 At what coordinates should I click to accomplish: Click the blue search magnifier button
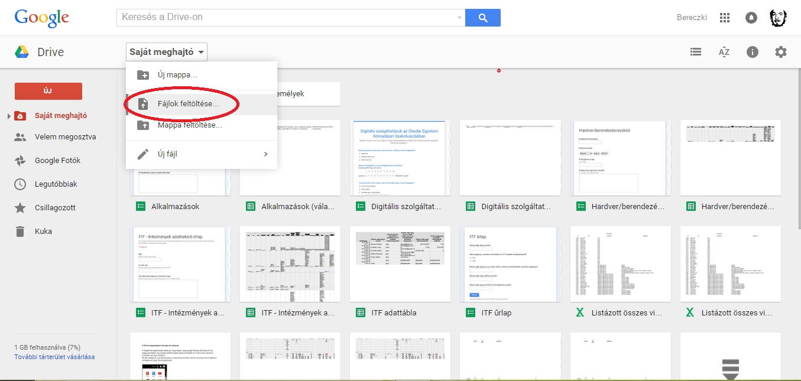[x=483, y=18]
